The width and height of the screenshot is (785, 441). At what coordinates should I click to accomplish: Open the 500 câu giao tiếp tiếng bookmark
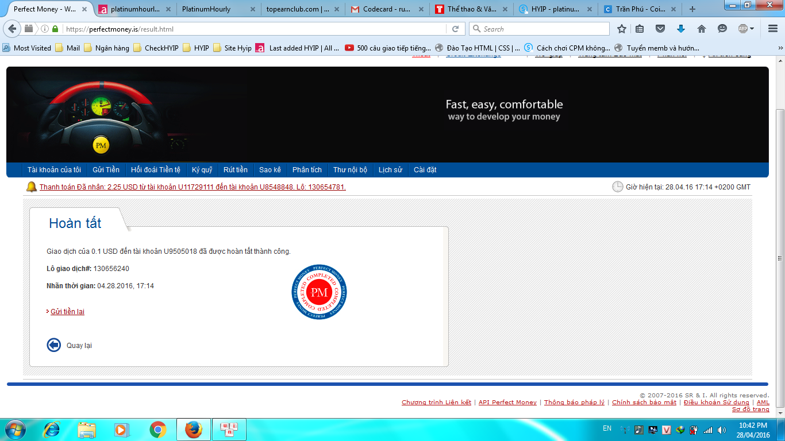(388, 48)
